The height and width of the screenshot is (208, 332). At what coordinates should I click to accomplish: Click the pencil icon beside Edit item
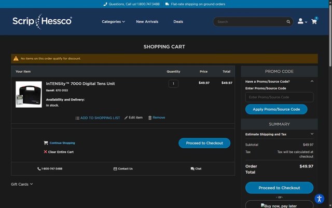pos(126,118)
